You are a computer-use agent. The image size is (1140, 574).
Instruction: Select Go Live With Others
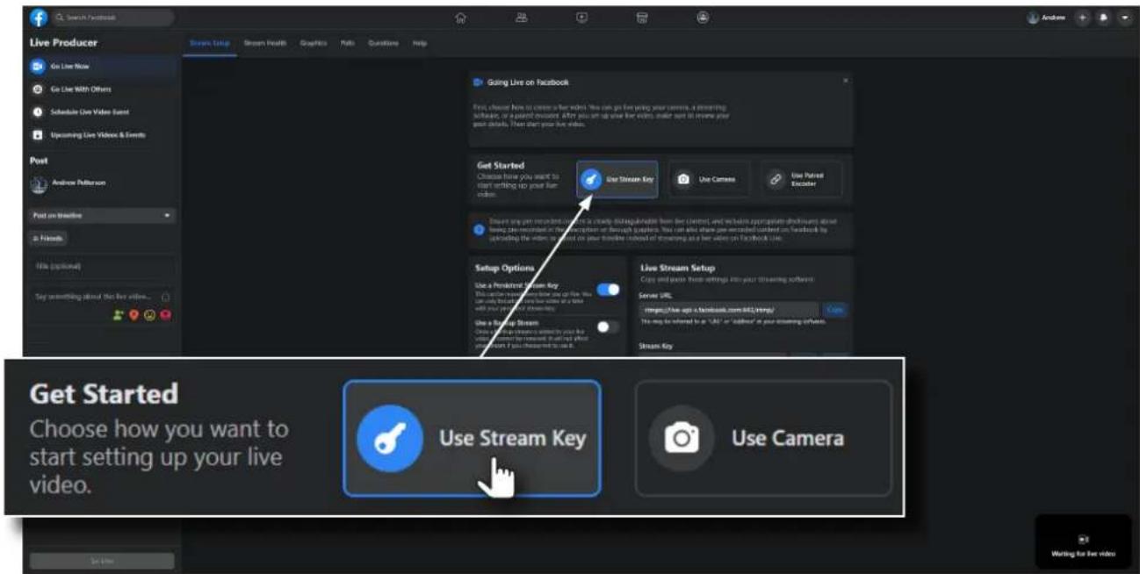point(103,89)
